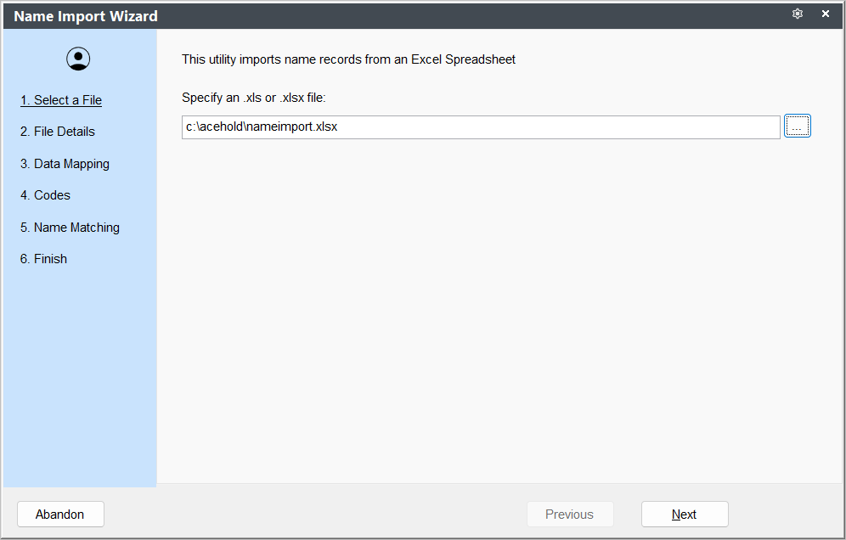Go to step 3. Data Mapping
Image resolution: width=846 pixels, height=540 pixels.
(65, 164)
